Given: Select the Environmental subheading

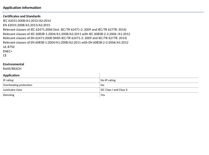Looking at the screenshot, I should point(14,64).
